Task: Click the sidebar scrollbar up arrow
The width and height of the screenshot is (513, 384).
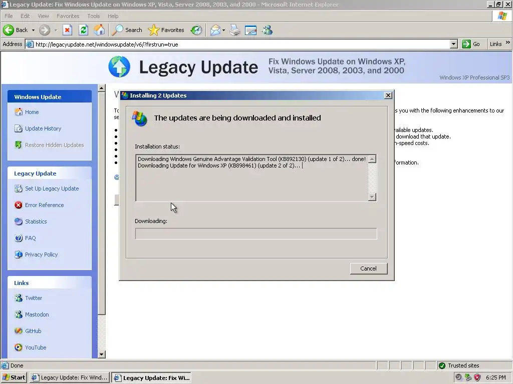Action: pyautogui.click(x=101, y=88)
